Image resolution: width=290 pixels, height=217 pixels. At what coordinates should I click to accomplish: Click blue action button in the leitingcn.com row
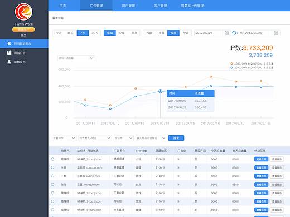pyautogui.click(x=261, y=185)
